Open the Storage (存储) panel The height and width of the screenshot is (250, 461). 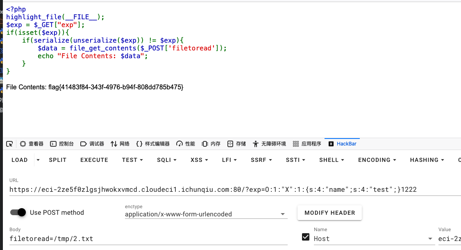click(x=236, y=144)
